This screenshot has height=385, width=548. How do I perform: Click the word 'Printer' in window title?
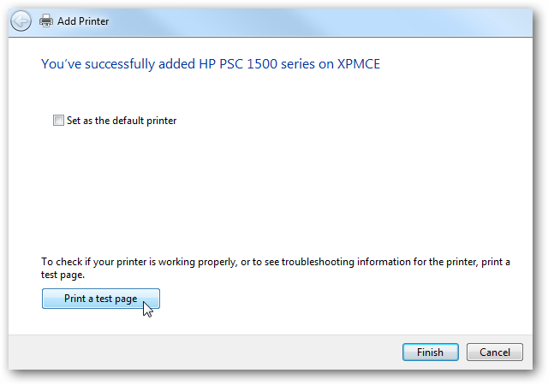[x=94, y=21]
